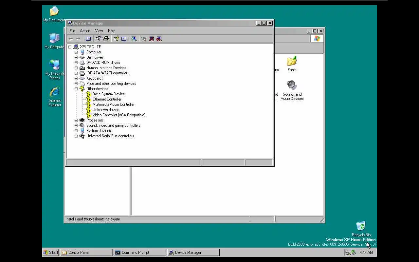
Task: Expand Sound, video and game controllers
Action: (76, 125)
